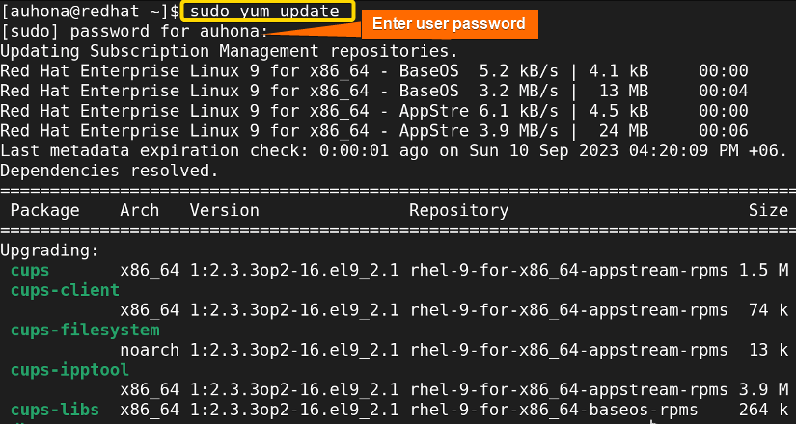Click the 'noarch' architecture value
This screenshot has width=796, height=424.
150,350
